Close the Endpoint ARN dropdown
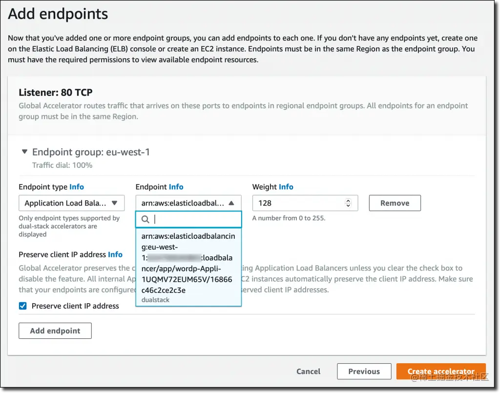 (x=188, y=203)
